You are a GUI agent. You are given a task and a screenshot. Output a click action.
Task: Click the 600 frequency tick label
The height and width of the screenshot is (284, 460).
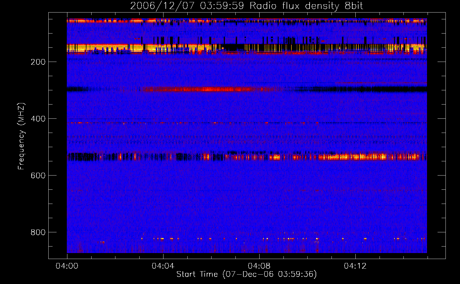(x=38, y=176)
